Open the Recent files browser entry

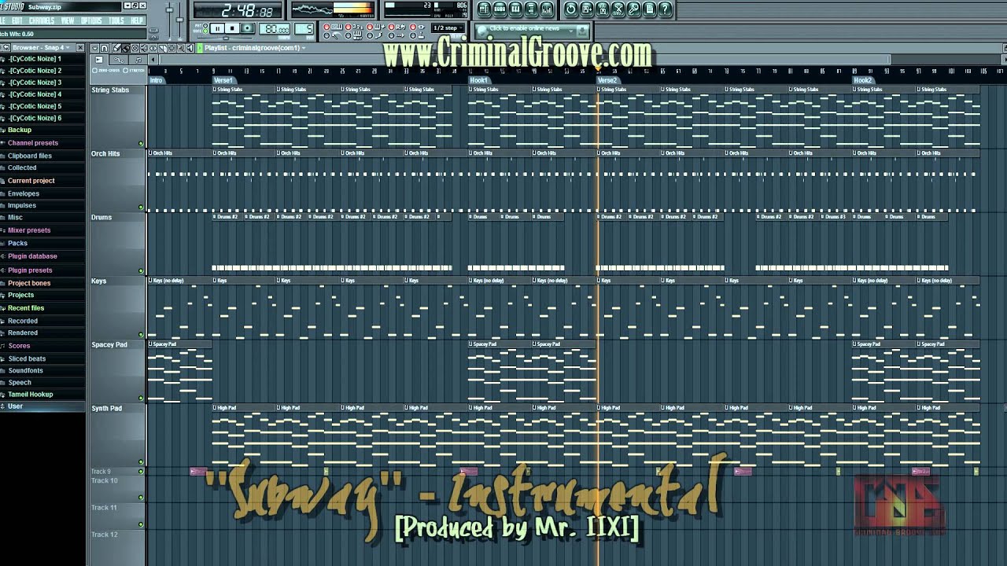(26, 308)
